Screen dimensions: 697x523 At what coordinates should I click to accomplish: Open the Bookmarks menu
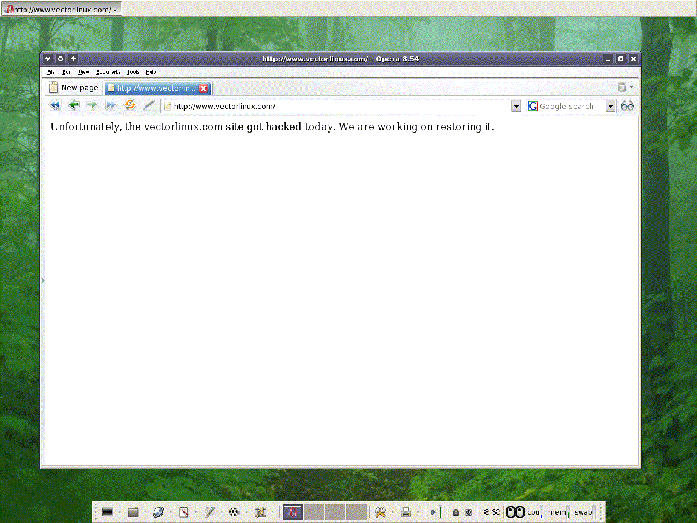coord(108,72)
